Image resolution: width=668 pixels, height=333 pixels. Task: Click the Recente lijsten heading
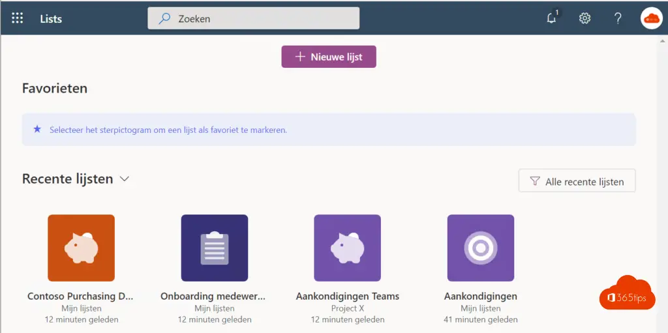tap(67, 179)
